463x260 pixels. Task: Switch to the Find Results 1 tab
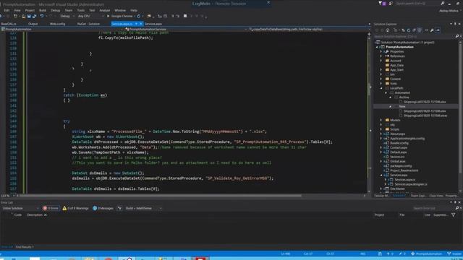click(x=25, y=247)
